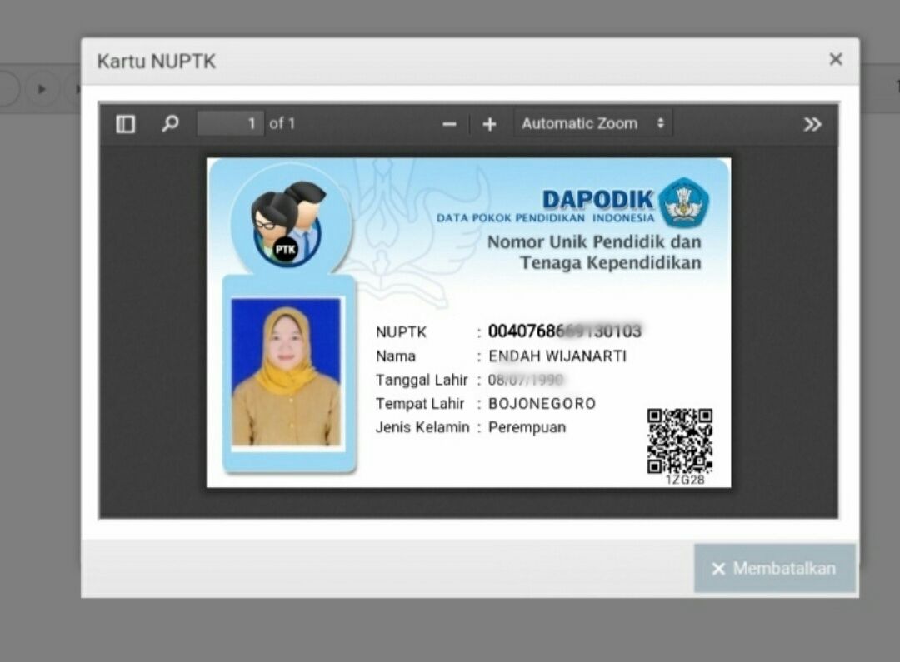Click the NUPTK number on the card
Viewport: 900px width, 662px height.
click(564, 331)
